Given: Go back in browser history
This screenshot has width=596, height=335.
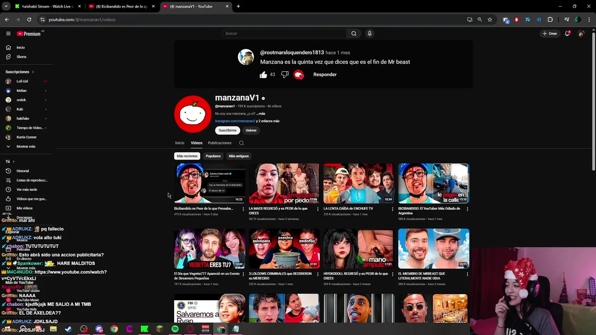Looking at the screenshot, I should click(7, 20).
